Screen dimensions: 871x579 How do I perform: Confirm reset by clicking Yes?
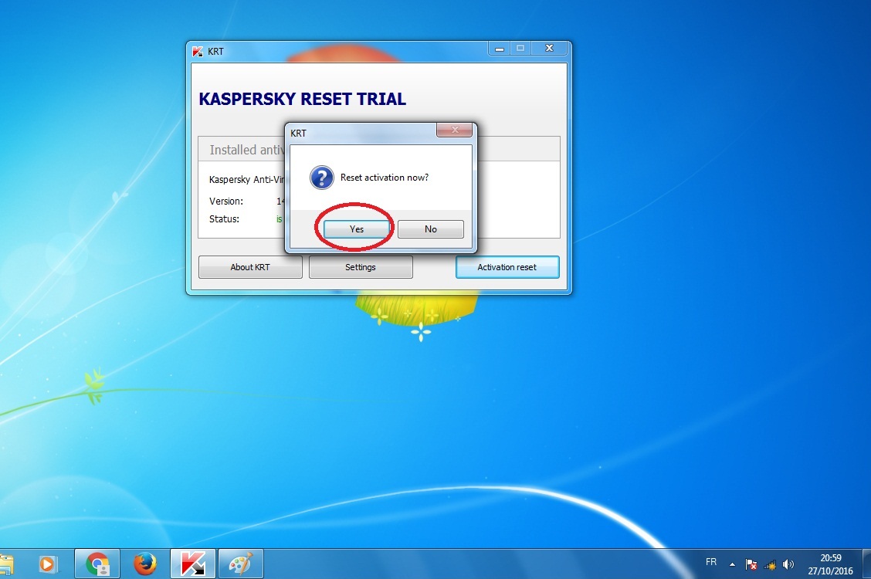tap(357, 229)
